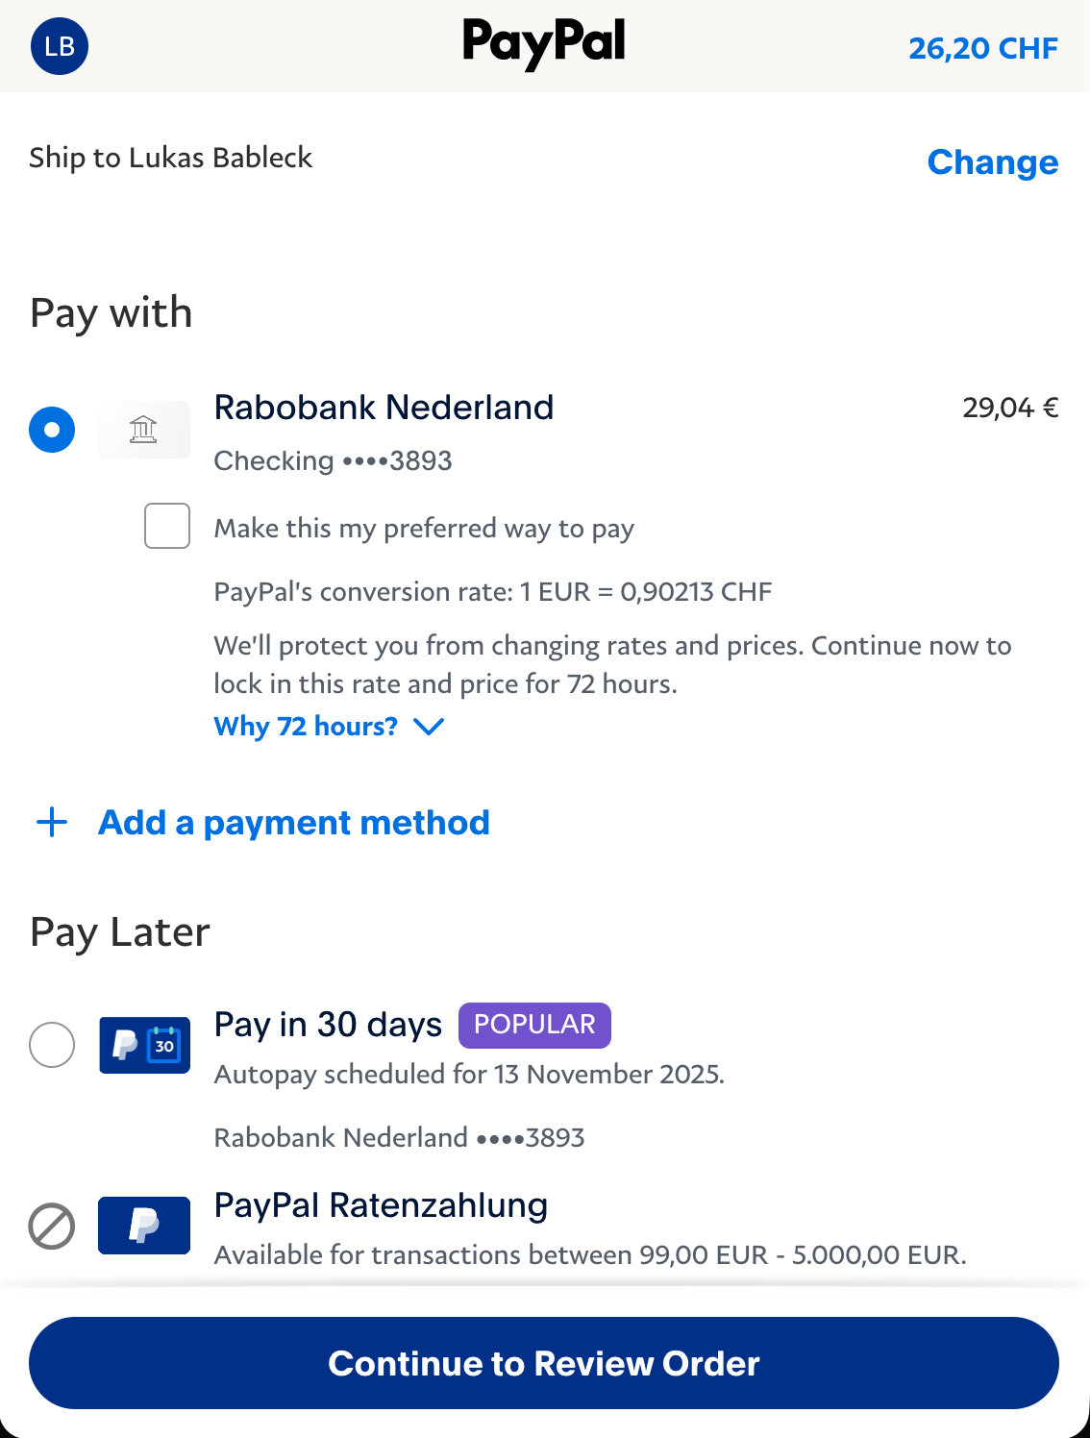Select the Rabobank Nederland radio button
This screenshot has width=1090, height=1438.
click(x=52, y=430)
